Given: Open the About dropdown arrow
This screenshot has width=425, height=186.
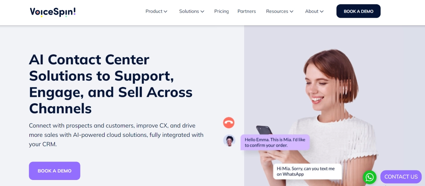Looking at the screenshot, I should click(322, 12).
